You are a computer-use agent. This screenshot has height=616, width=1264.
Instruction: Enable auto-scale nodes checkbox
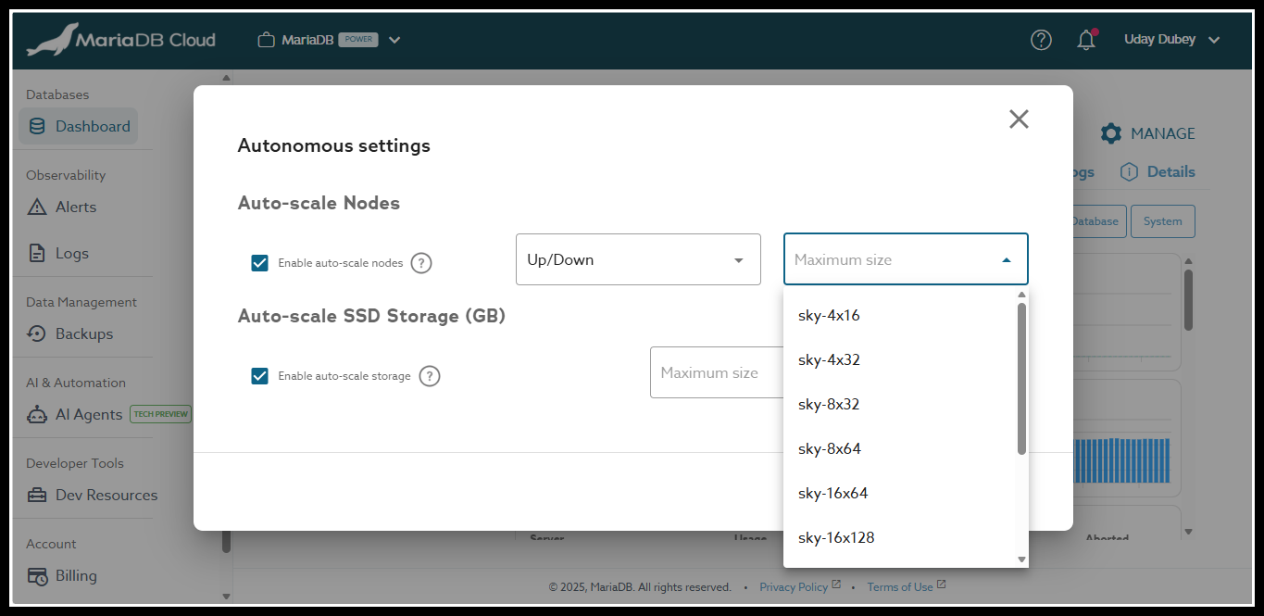[259, 262]
